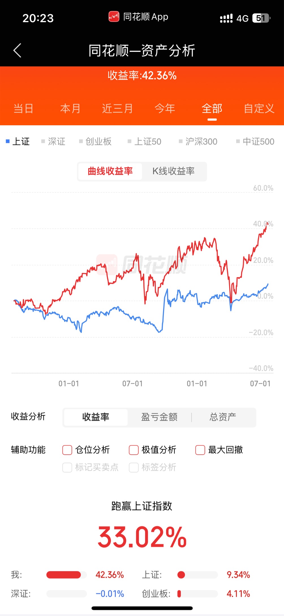
Task: Enable the 最大回撤 checkbox
Action: [x=200, y=450]
